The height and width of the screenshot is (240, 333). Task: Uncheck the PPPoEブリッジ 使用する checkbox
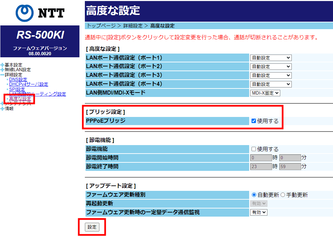click(254, 121)
